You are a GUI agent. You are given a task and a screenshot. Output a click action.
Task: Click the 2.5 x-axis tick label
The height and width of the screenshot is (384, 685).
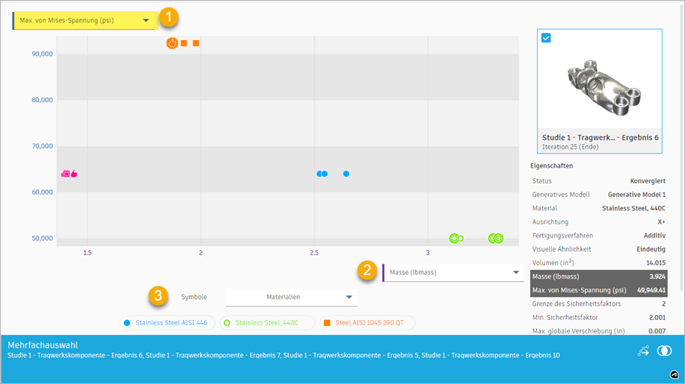pyautogui.click(x=314, y=252)
